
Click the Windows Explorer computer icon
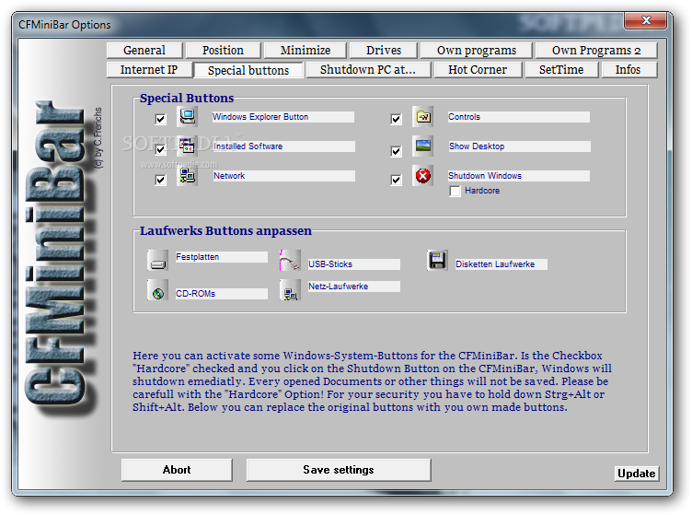tap(188, 117)
